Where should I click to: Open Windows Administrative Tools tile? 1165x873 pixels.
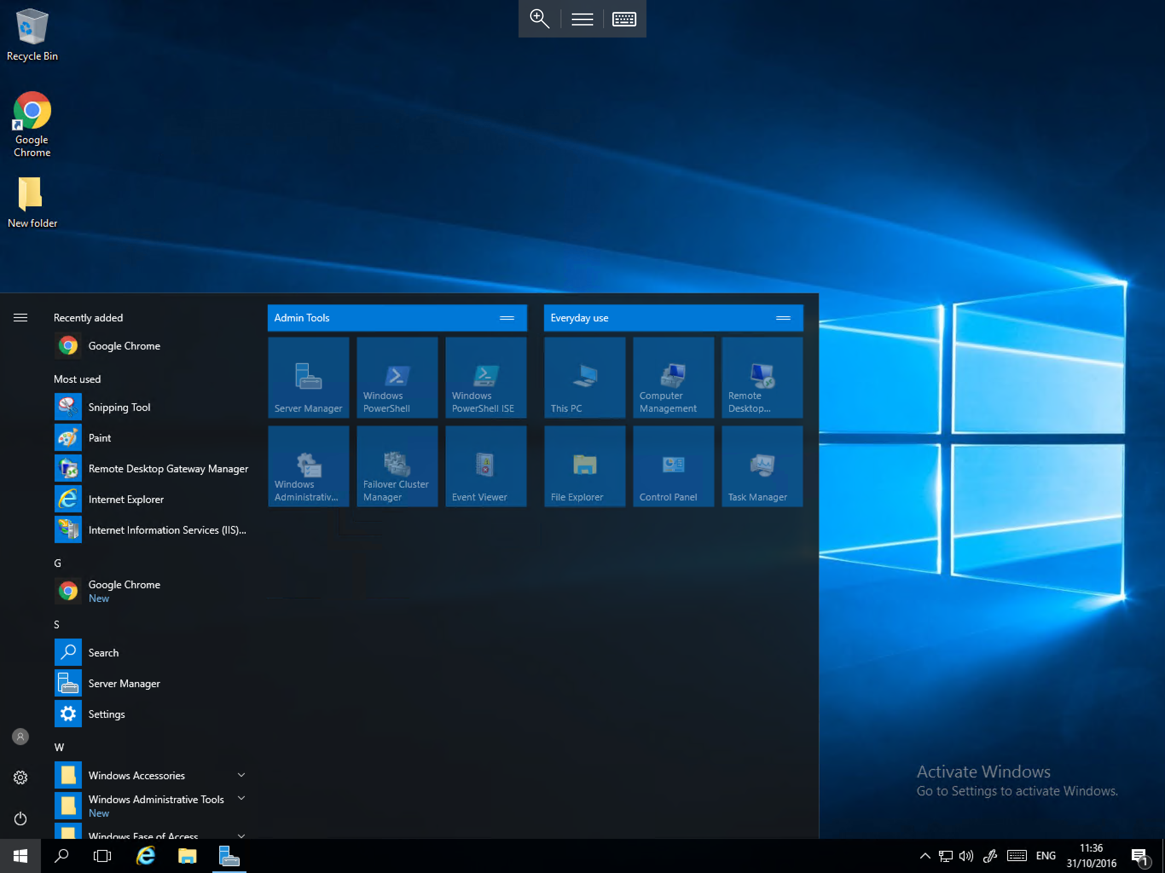point(308,466)
